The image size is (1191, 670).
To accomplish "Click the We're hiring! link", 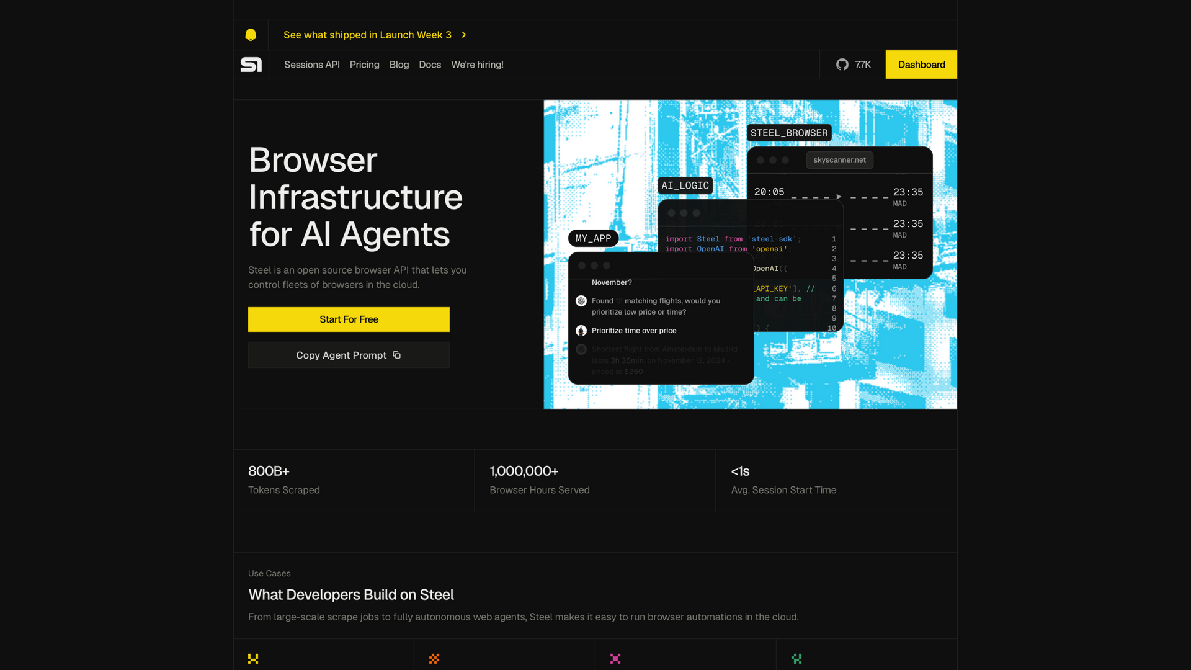I will (x=477, y=65).
